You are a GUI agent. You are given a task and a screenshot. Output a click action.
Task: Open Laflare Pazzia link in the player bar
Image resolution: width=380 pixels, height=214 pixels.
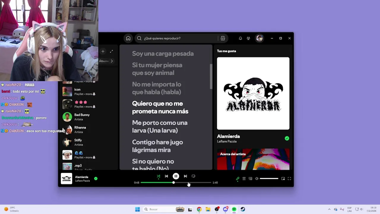point(82,181)
